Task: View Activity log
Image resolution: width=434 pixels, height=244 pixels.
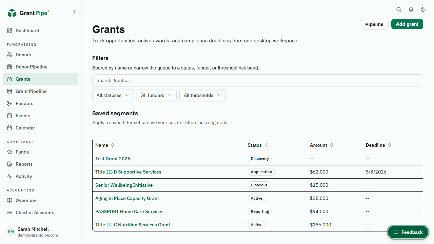Action: click(x=40, y=176)
